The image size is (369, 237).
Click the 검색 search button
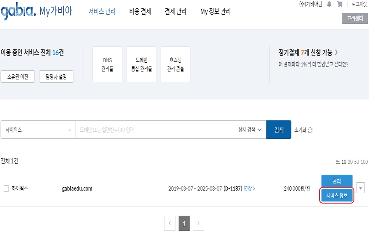click(278, 130)
